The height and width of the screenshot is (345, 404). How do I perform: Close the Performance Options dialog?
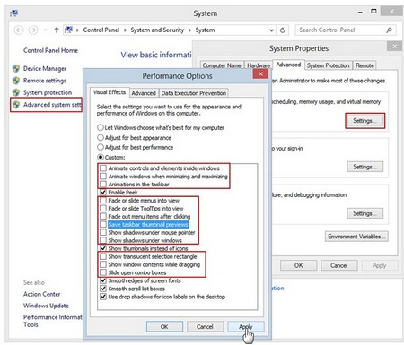[260, 73]
